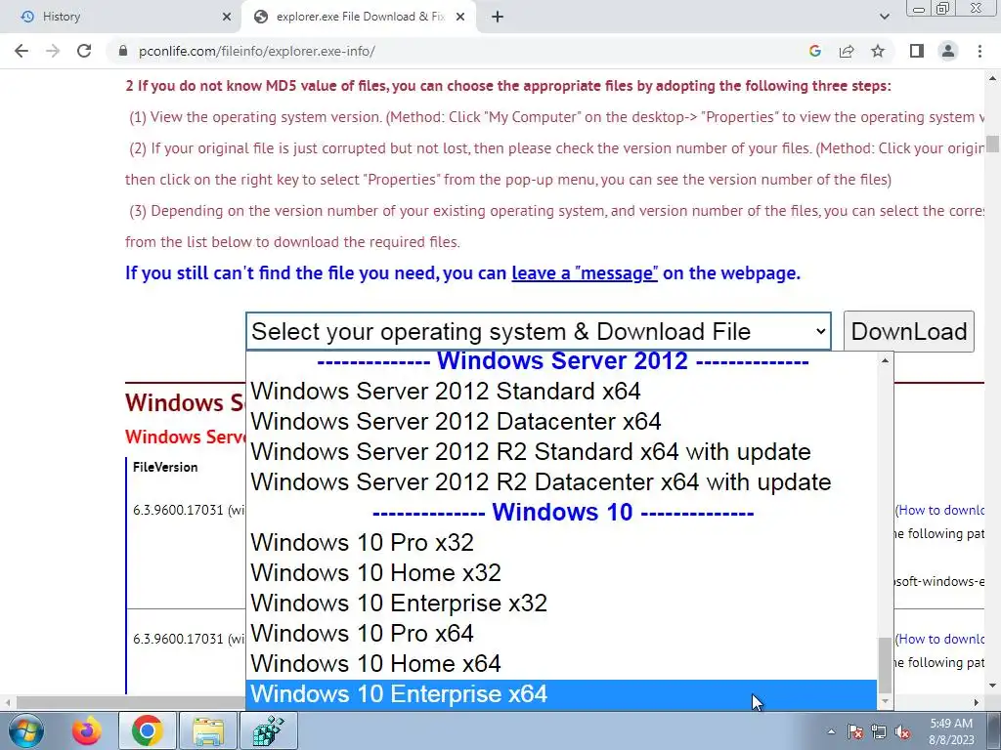
Task: Click the dropdown list scroll up arrow
Action: 885,361
